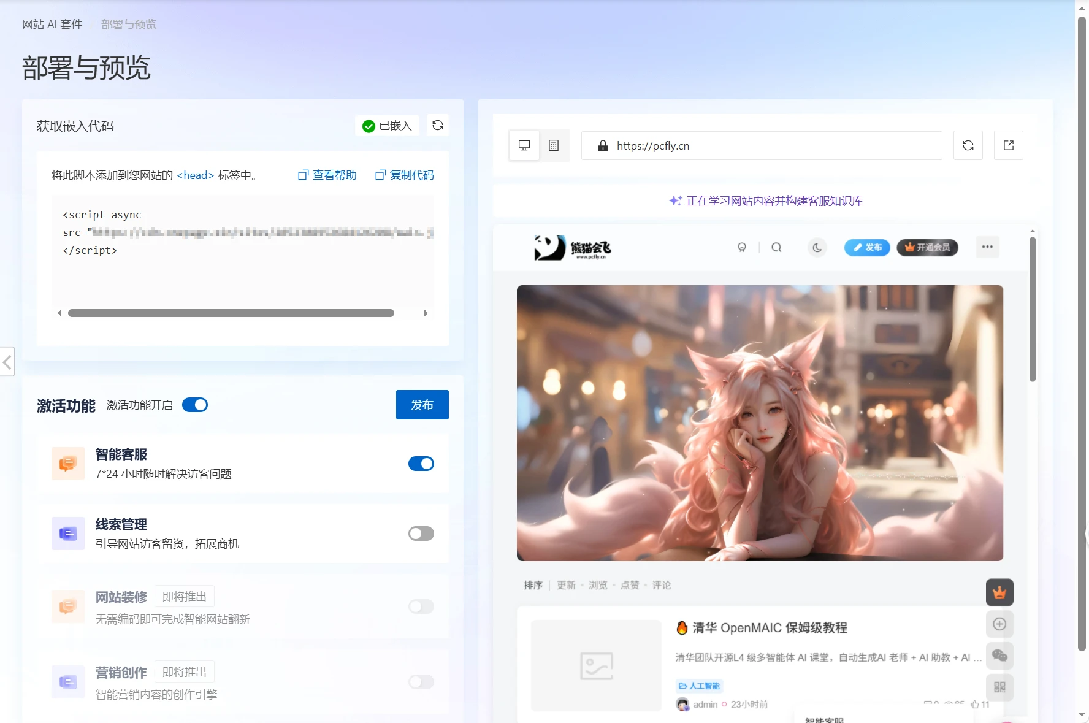Toggle the 激活功能开启 switch
Image resolution: width=1089 pixels, height=723 pixels.
(x=195, y=405)
